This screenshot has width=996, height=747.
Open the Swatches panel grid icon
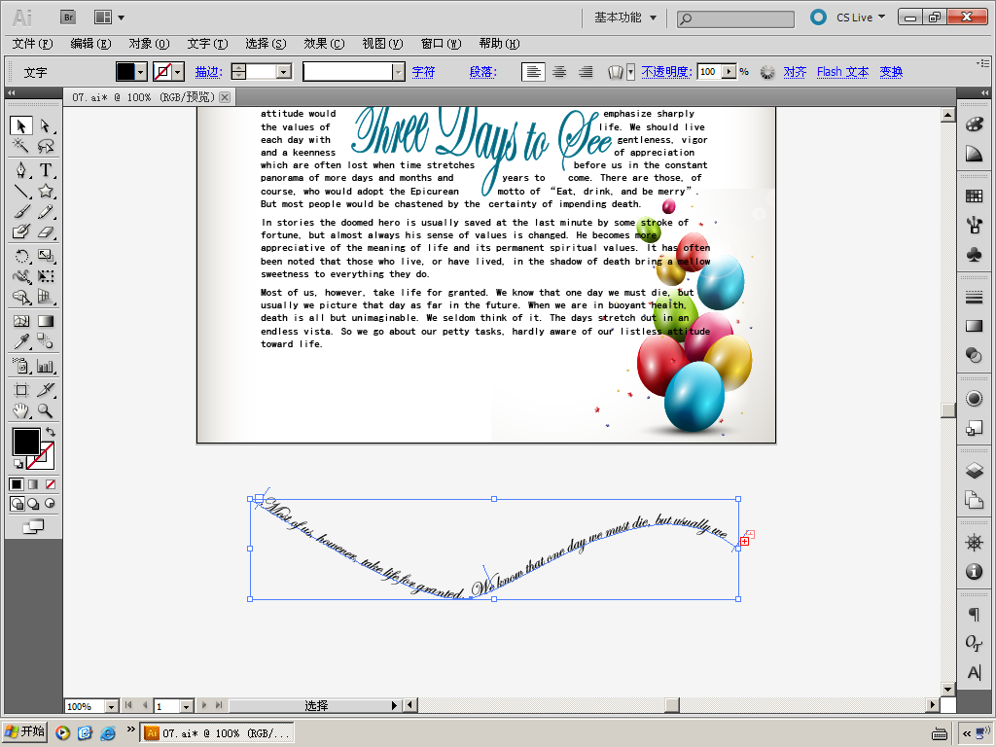point(974,196)
